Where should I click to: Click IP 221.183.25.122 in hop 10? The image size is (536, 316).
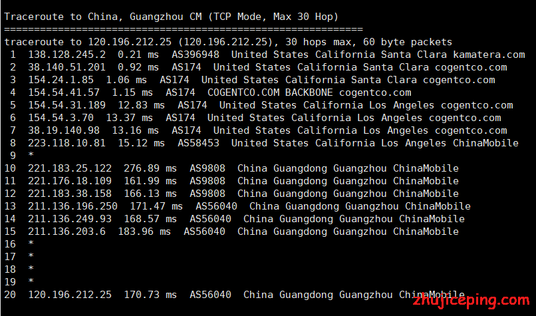point(70,168)
